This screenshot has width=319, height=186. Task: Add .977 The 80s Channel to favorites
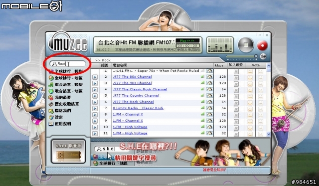[x=236, y=77]
